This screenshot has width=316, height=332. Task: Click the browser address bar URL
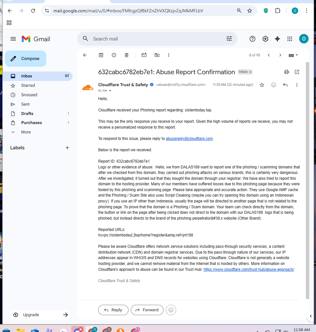[x=128, y=11]
